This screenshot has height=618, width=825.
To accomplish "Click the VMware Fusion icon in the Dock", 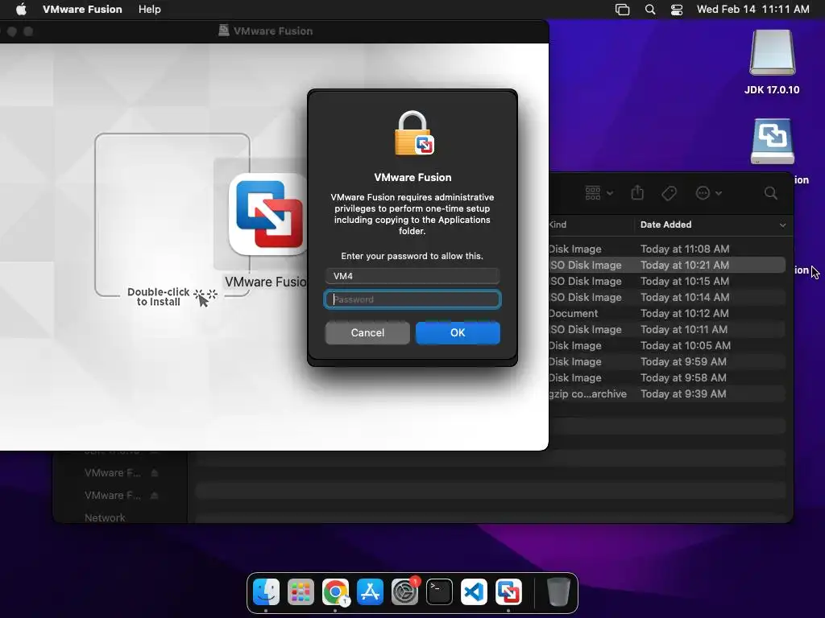I will point(508,592).
